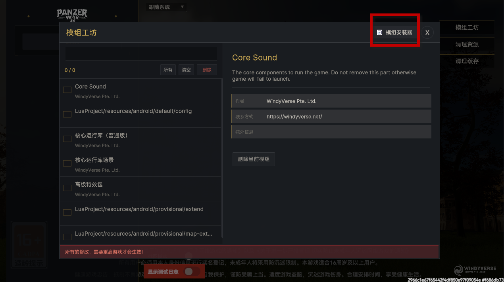Select the Core Sound row in the list
This screenshot has height=282, width=504.
point(140,91)
